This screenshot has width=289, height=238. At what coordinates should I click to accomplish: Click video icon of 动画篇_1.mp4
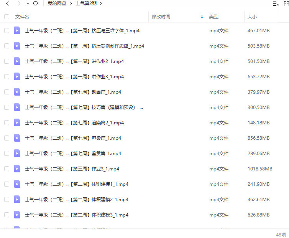point(17,92)
